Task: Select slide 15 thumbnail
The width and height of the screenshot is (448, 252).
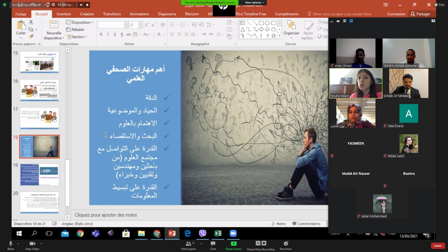Action: pos(40,62)
